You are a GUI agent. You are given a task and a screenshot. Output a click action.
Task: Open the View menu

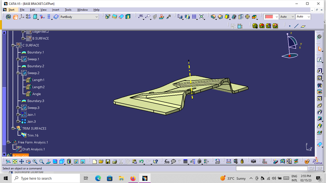[x=43, y=10]
